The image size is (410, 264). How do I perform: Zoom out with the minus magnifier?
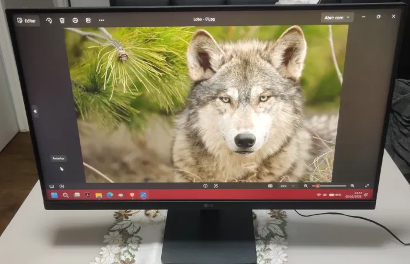306,186
